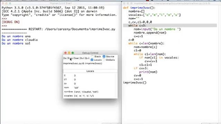Viewport: 221px width, 124px height.
Task: Click the 'c,cv,c1=0,0,0' line in editor
Action: 140,22
